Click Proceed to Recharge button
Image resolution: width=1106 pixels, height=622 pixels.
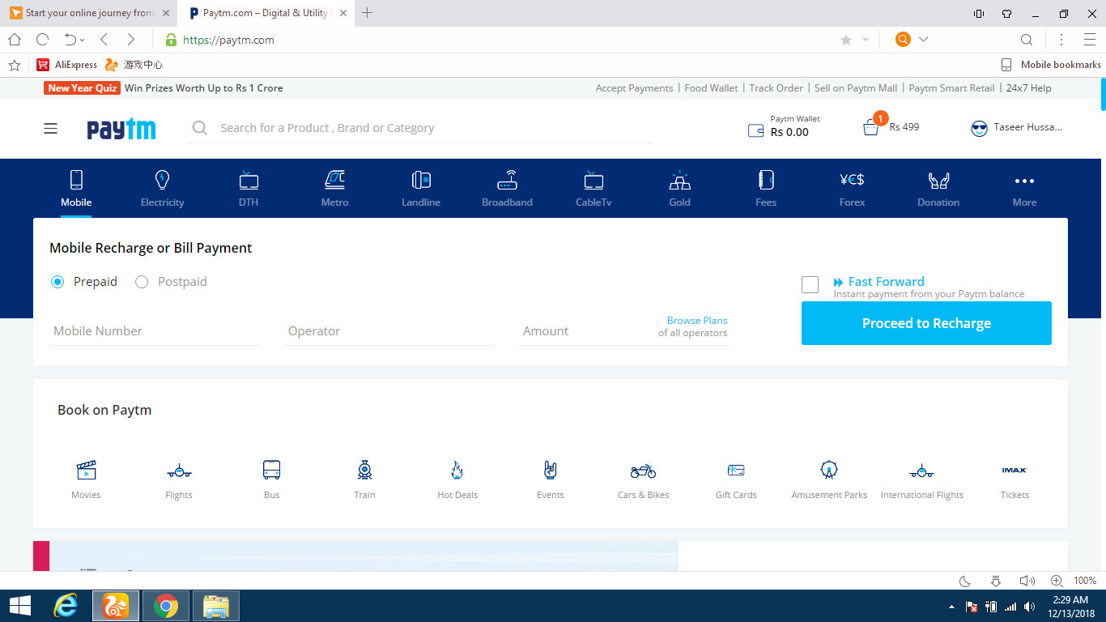pos(926,323)
